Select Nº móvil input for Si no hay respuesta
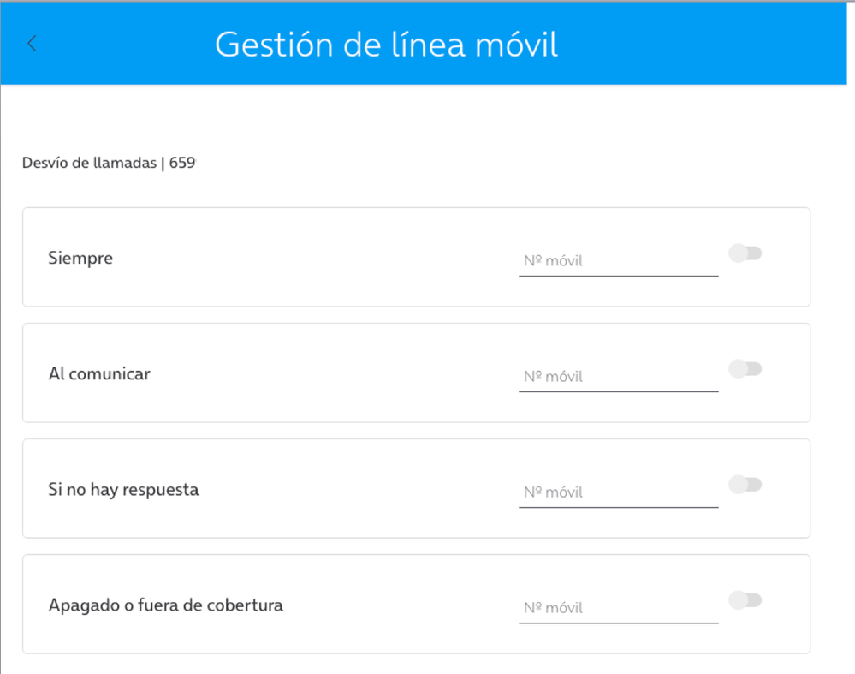The image size is (855, 674). point(618,492)
